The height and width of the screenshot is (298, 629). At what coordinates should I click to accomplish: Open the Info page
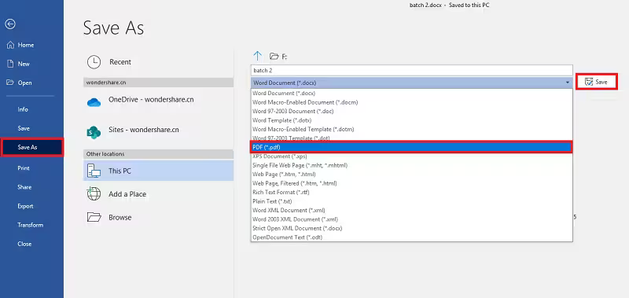click(x=23, y=109)
